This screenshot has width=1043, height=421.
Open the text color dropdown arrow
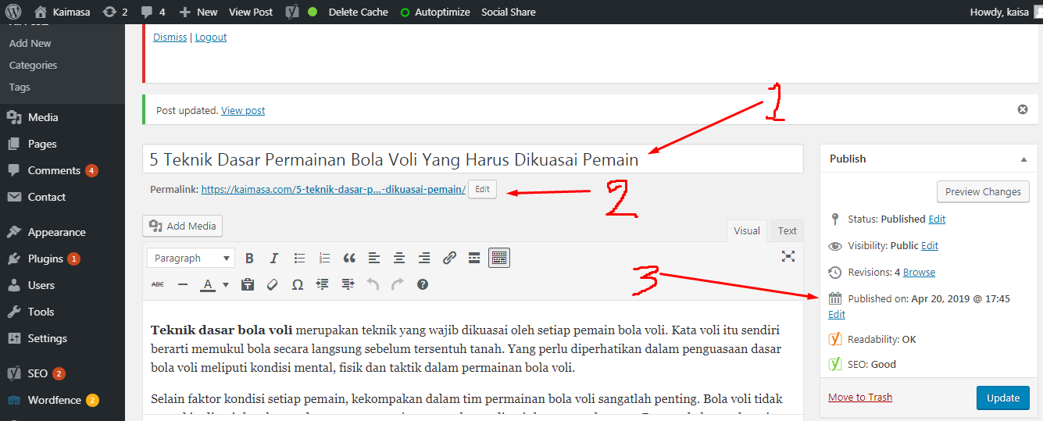(226, 284)
